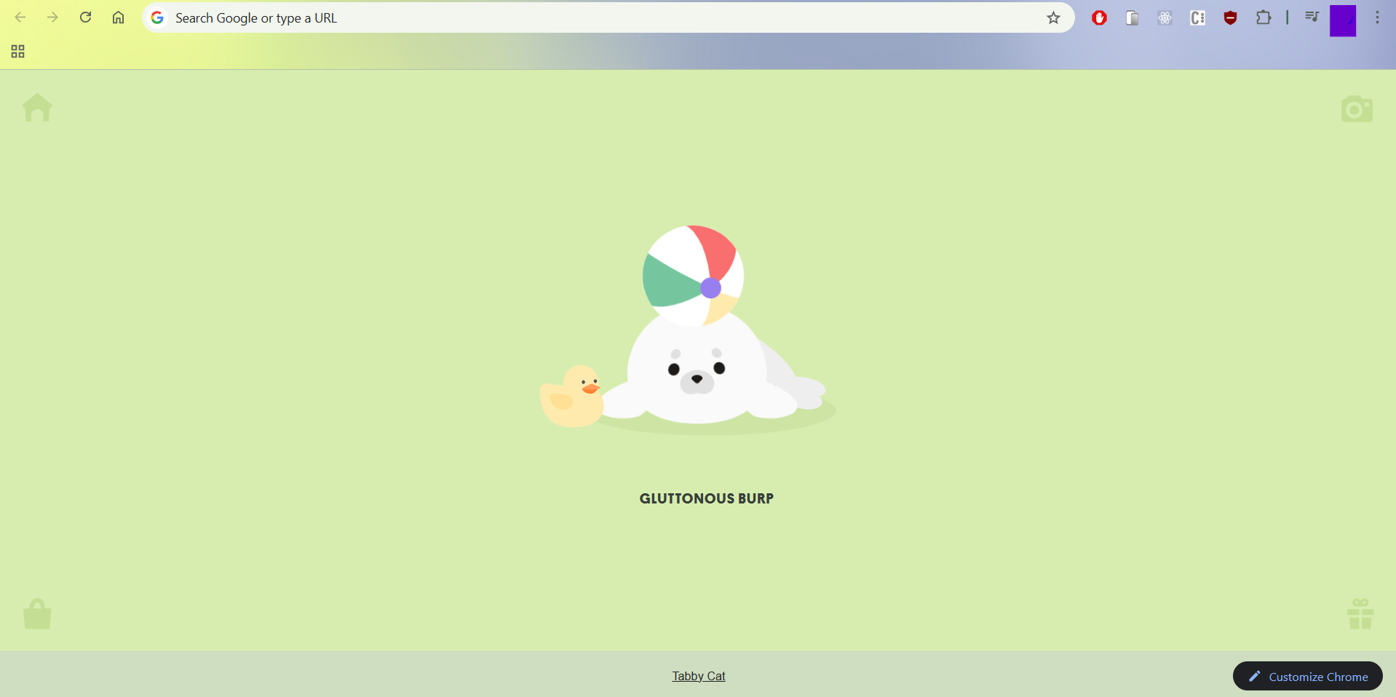
Task: Click the React Developer Tools extension icon
Action: [x=1165, y=18]
